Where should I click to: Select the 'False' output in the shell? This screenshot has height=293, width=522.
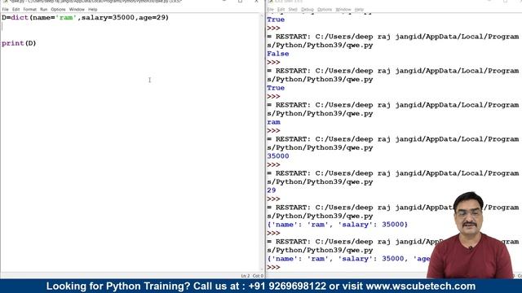[x=278, y=54]
